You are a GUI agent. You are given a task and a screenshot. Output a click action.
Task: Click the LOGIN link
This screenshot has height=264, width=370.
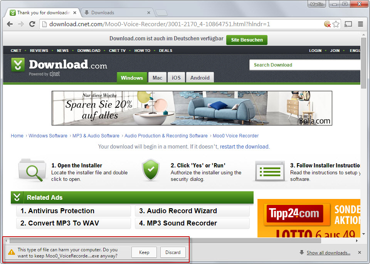pos(315,50)
